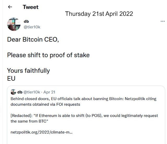Click the @tier10k handle under main name
167x144 pixels.
[32, 27]
